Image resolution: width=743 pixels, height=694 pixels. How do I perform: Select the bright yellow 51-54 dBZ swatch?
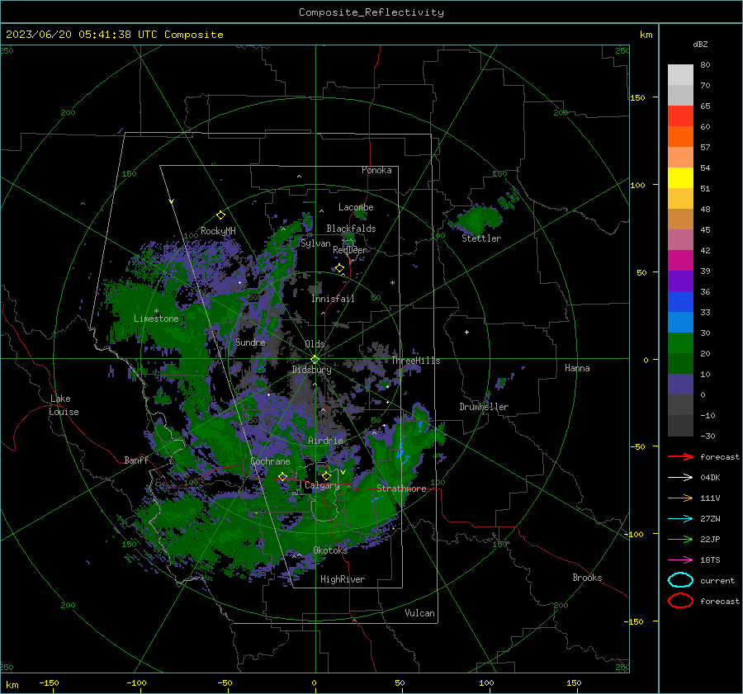[x=680, y=178]
